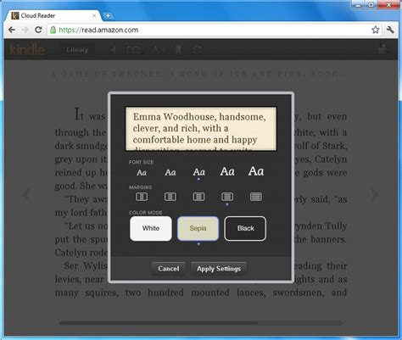Screen dimensions: 402x340
Task: Choose the smallest font size Aa
Action: (142, 173)
